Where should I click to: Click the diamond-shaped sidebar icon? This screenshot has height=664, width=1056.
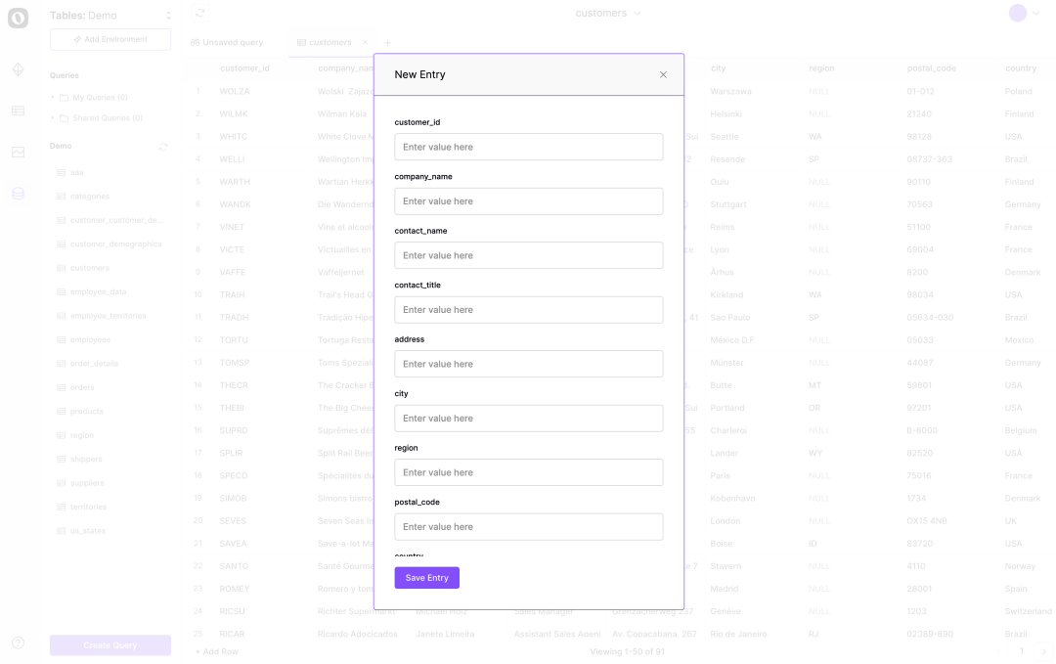(18, 70)
